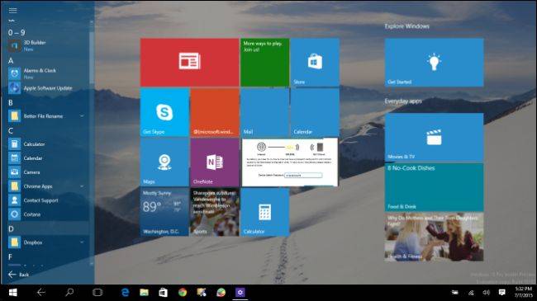This screenshot has width=537, height=301.
Task: Open the green Xbox Join us tile
Action: click(x=264, y=62)
